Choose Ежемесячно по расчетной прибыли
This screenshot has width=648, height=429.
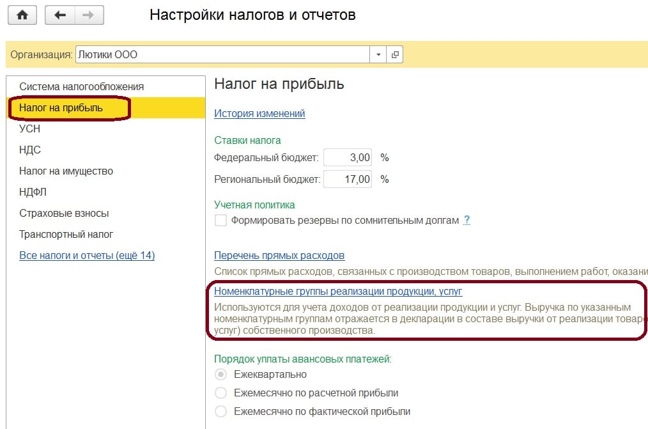pos(221,393)
